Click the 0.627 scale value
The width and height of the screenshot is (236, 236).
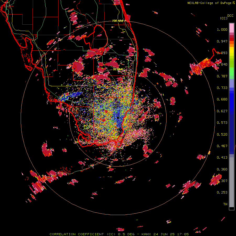click(x=222, y=111)
